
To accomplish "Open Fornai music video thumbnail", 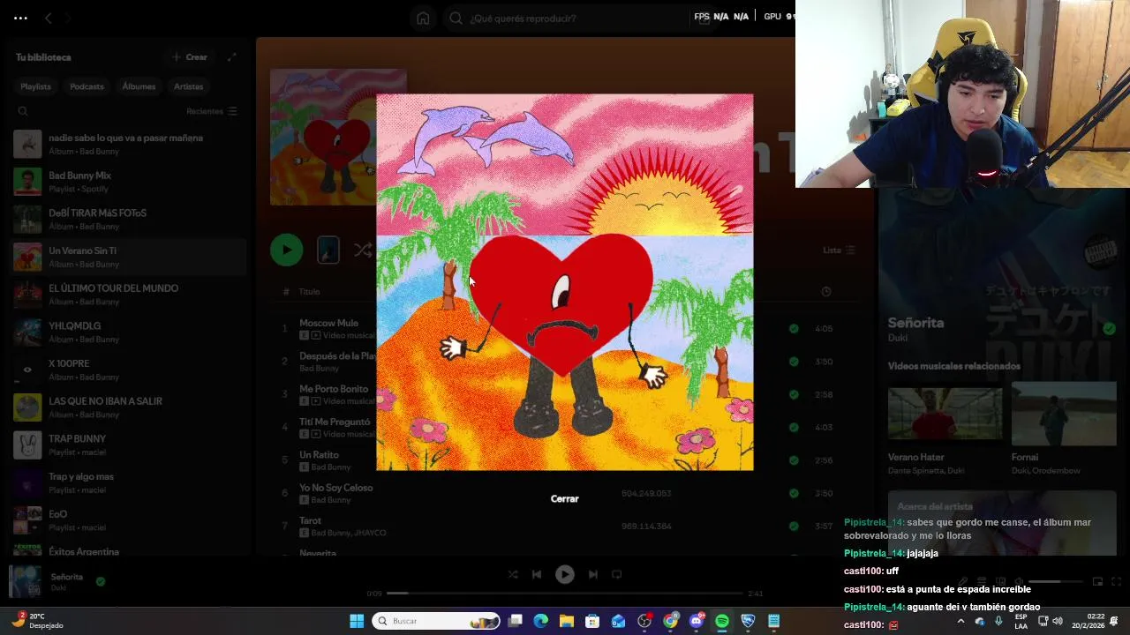I will coord(1064,414).
